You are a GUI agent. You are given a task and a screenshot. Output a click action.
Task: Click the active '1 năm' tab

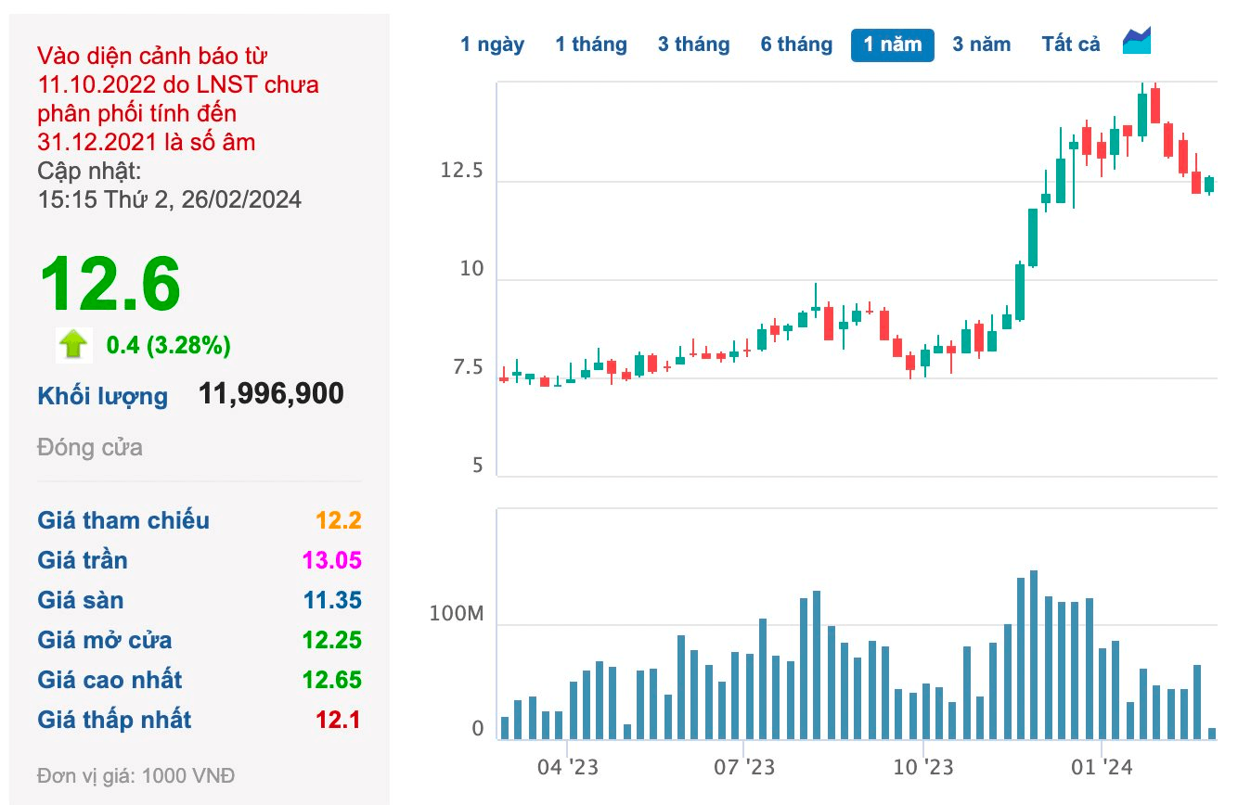click(892, 44)
